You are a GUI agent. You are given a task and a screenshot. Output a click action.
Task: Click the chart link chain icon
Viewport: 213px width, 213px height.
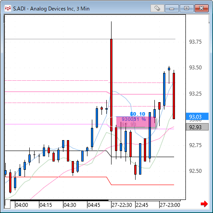(157, 8)
